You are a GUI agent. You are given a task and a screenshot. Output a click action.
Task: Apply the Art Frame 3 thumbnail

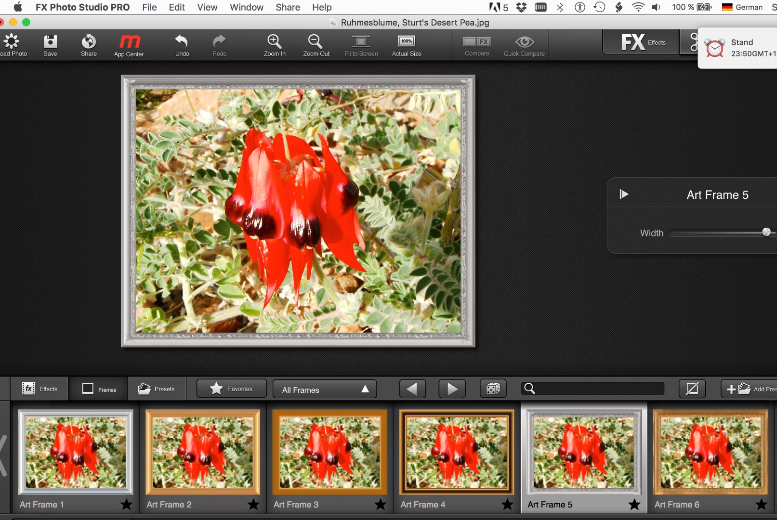click(330, 453)
